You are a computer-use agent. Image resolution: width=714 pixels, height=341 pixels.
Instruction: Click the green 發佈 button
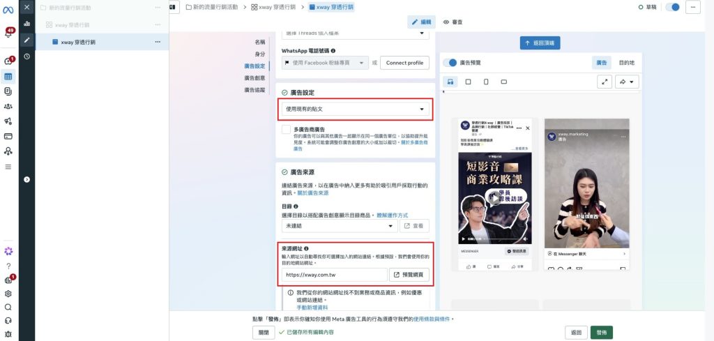602,333
